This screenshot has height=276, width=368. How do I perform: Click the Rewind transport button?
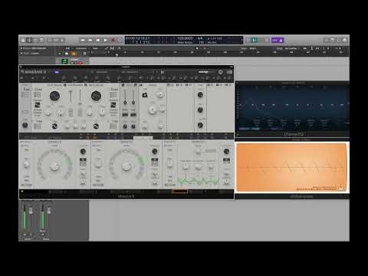click(x=83, y=40)
